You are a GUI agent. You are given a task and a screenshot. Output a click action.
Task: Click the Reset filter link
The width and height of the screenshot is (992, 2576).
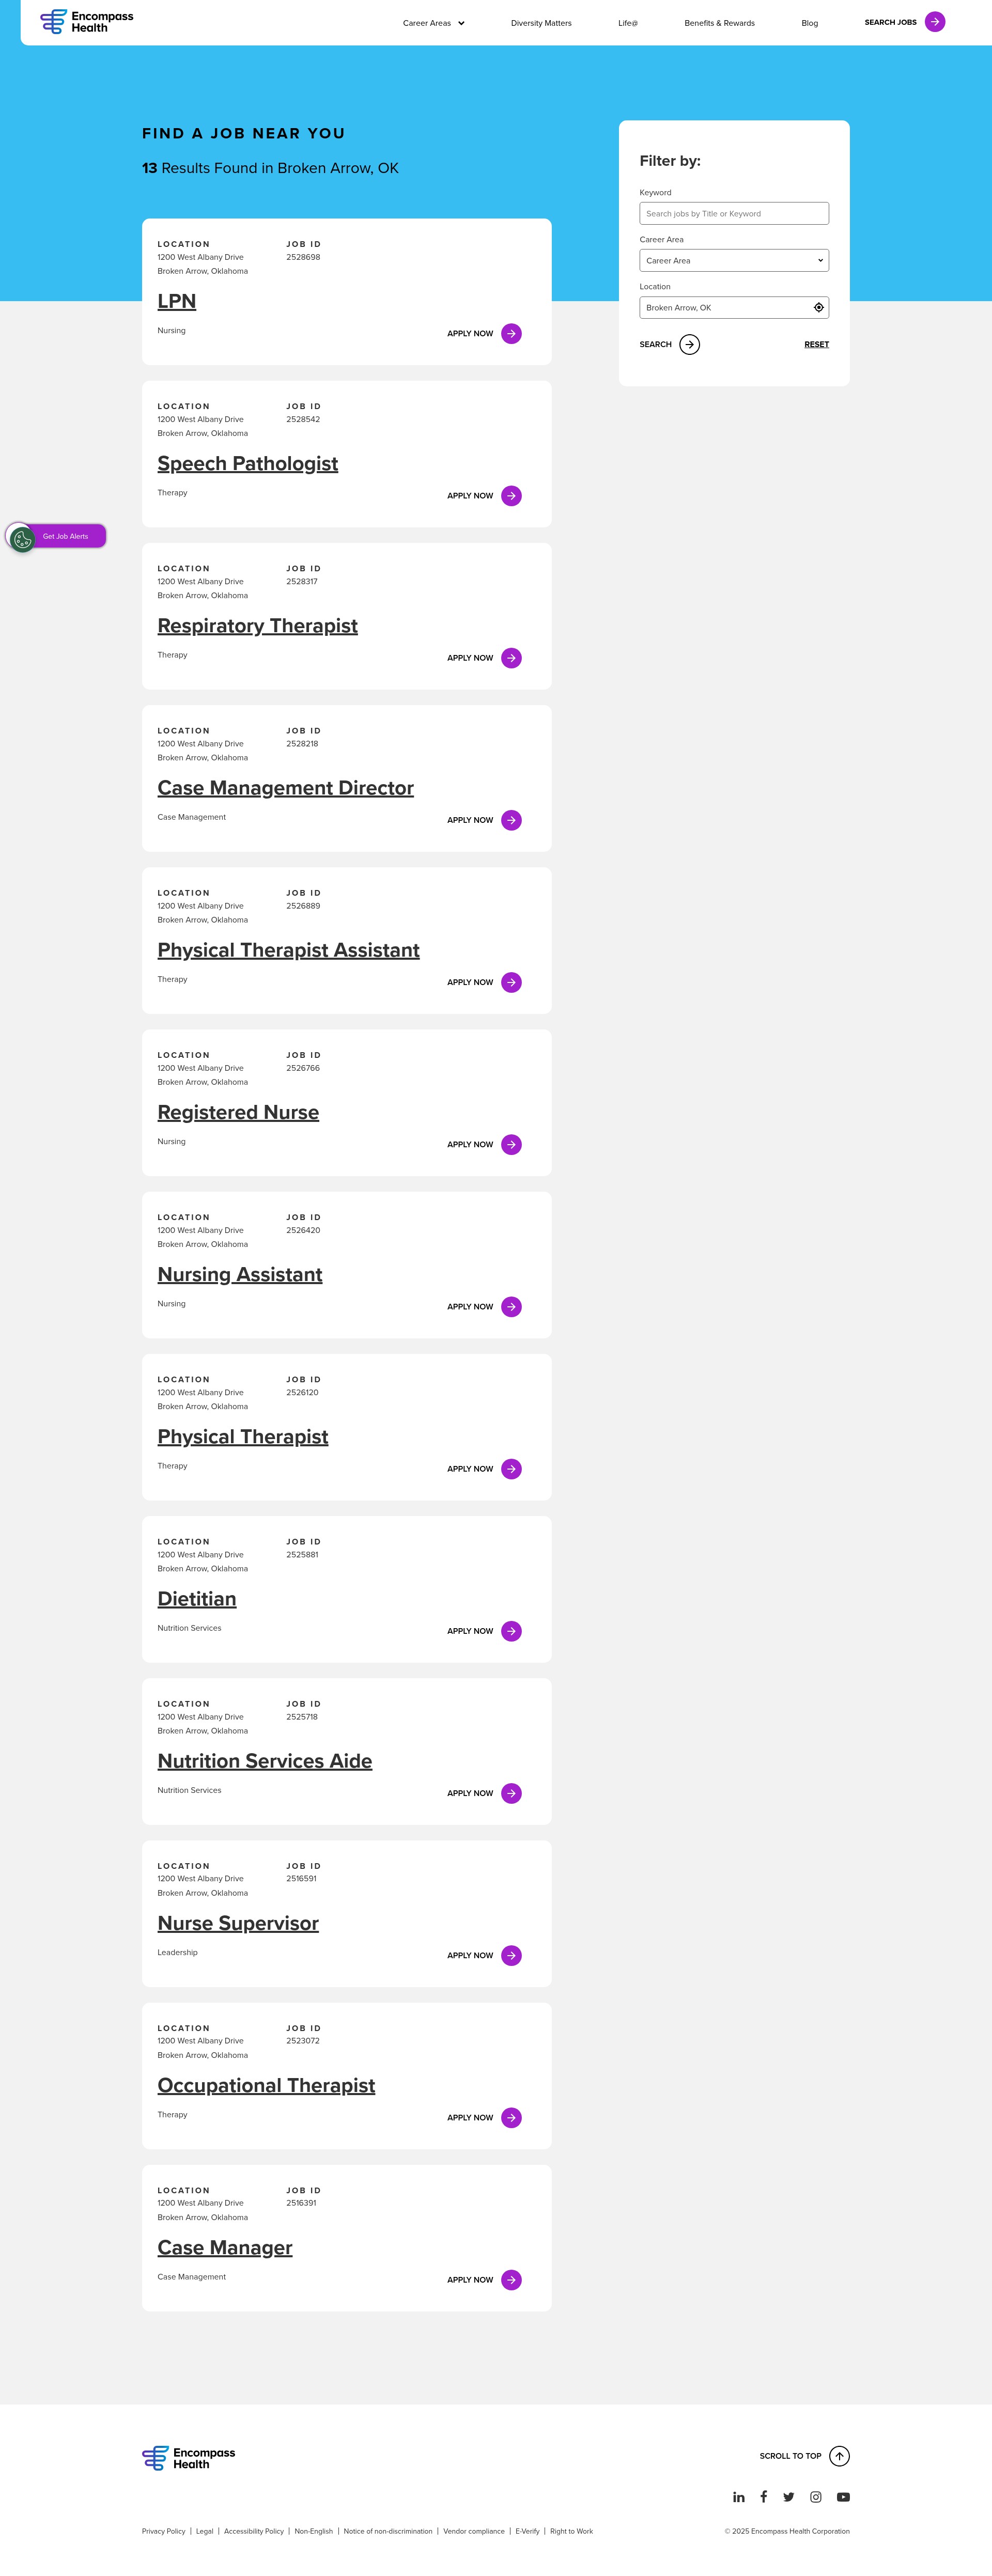tap(816, 344)
